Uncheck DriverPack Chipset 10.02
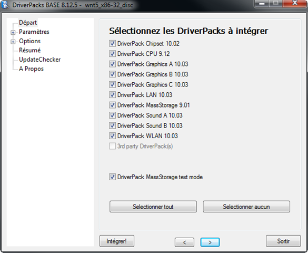The image size is (308, 253). pyautogui.click(x=112, y=43)
